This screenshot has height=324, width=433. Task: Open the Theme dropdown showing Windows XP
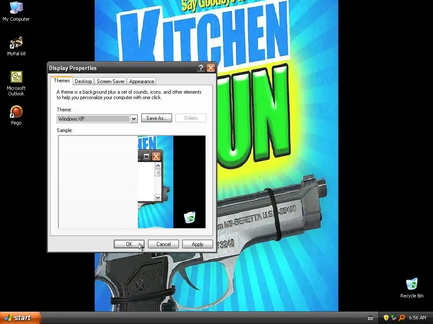[97, 119]
